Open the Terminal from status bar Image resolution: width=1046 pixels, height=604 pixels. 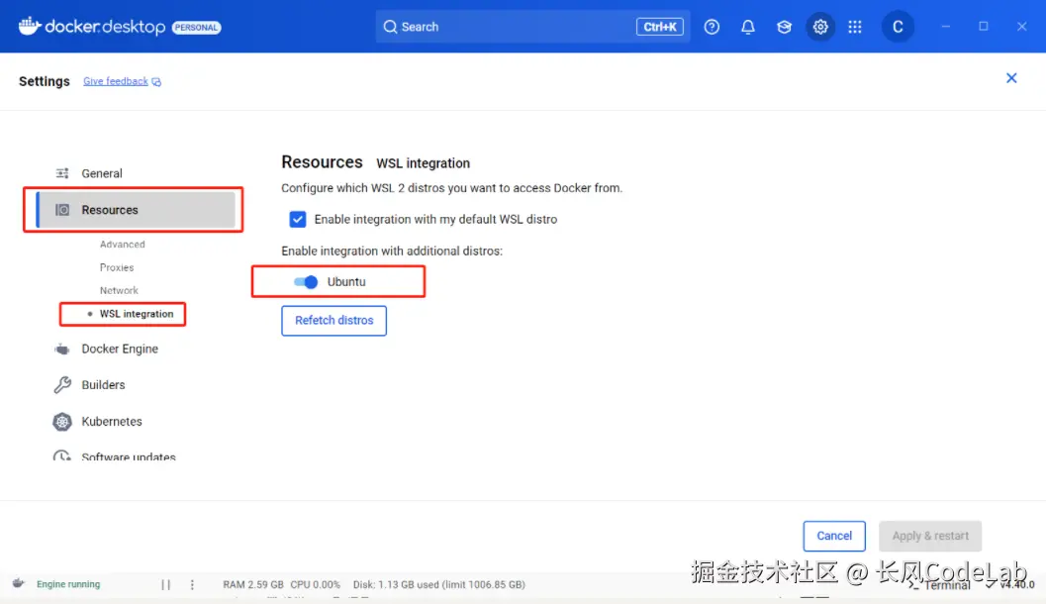(940, 585)
